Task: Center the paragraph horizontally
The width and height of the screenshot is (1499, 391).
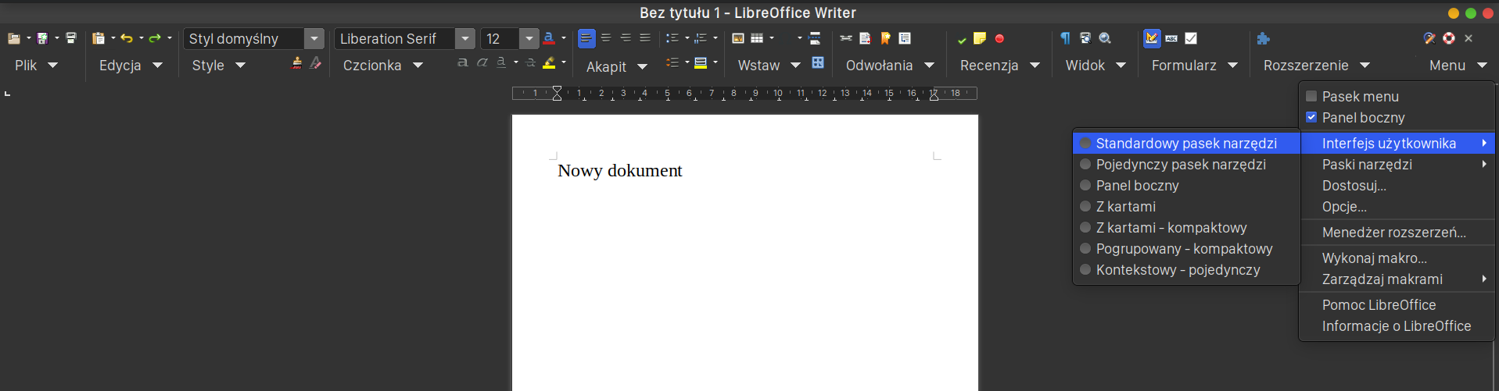Action: pos(606,38)
